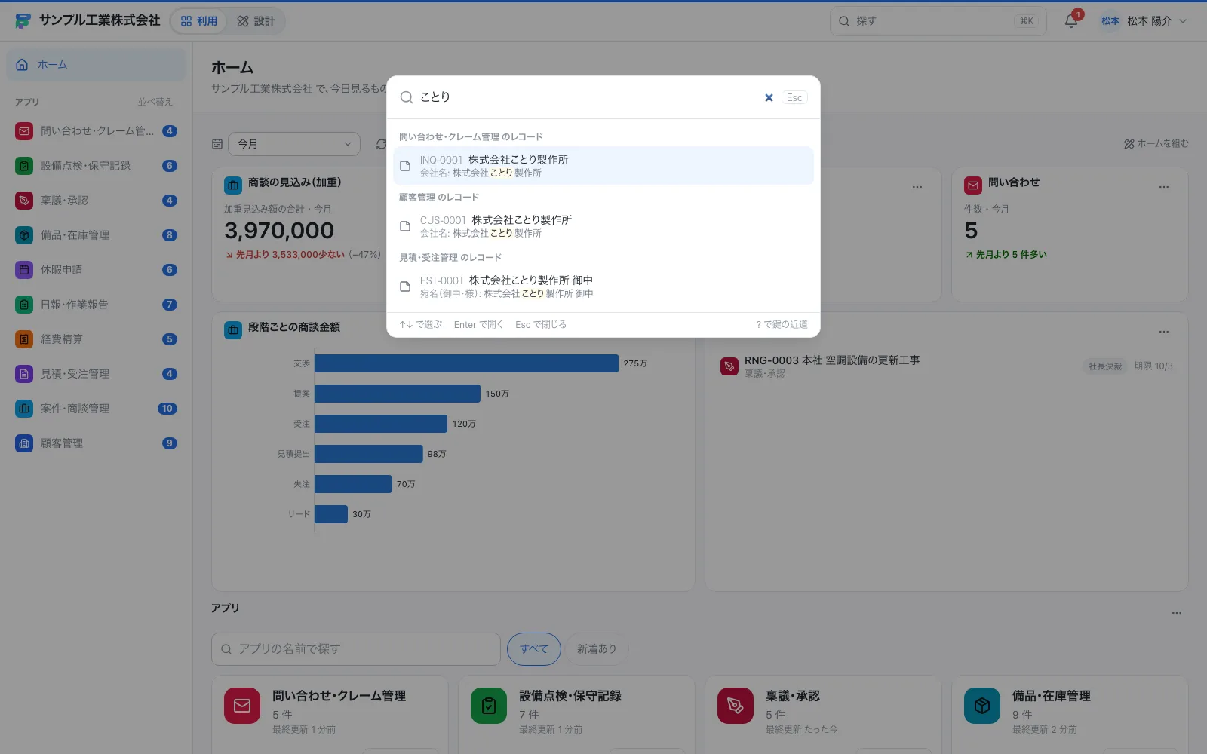Open the アプリ section more-options menu
Image resolution: width=1207 pixels, height=754 pixels.
pyautogui.click(x=1177, y=613)
